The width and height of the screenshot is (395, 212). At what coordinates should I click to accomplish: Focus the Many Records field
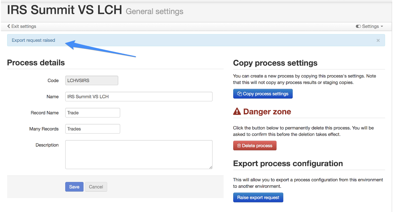tap(93, 129)
